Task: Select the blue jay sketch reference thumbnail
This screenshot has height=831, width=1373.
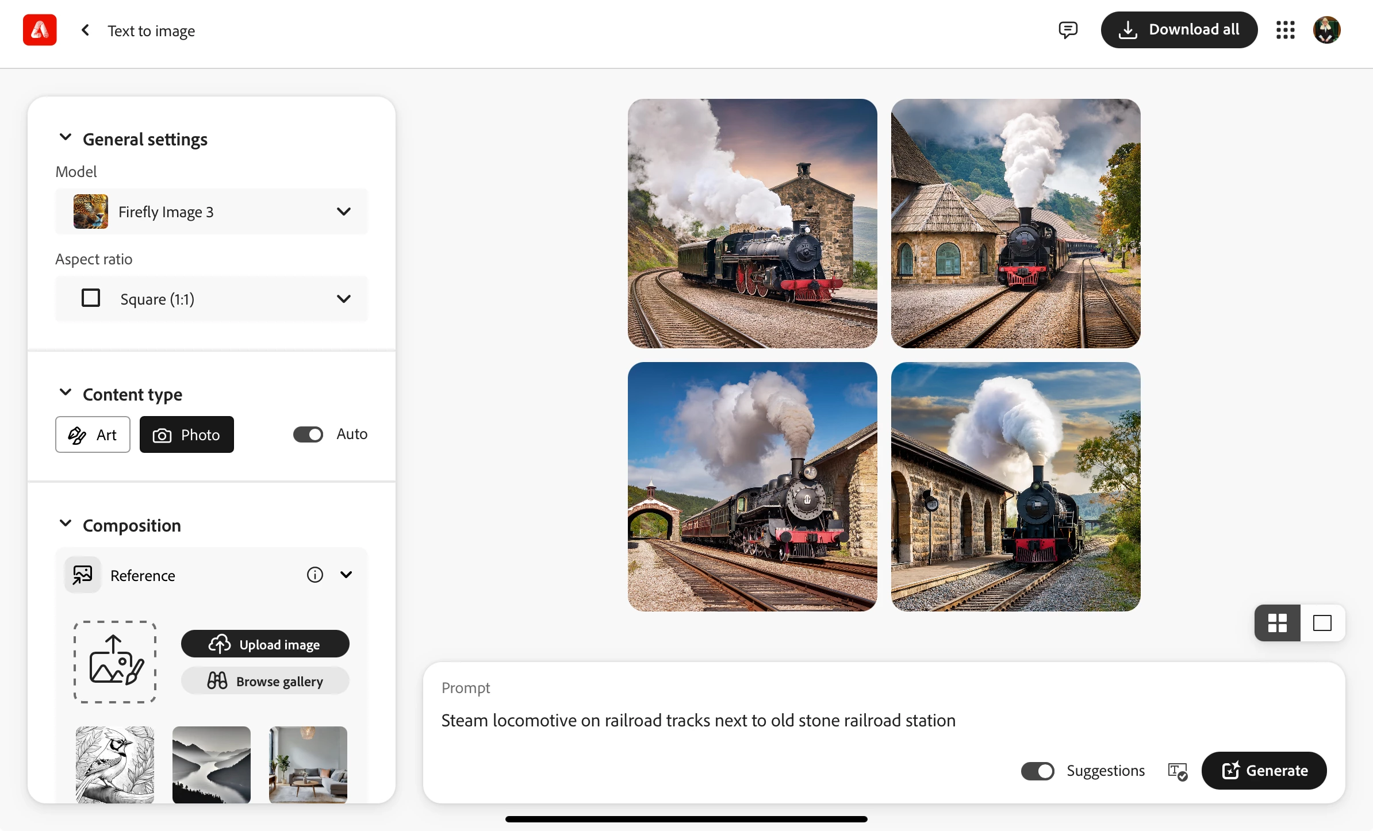Action: [115, 764]
